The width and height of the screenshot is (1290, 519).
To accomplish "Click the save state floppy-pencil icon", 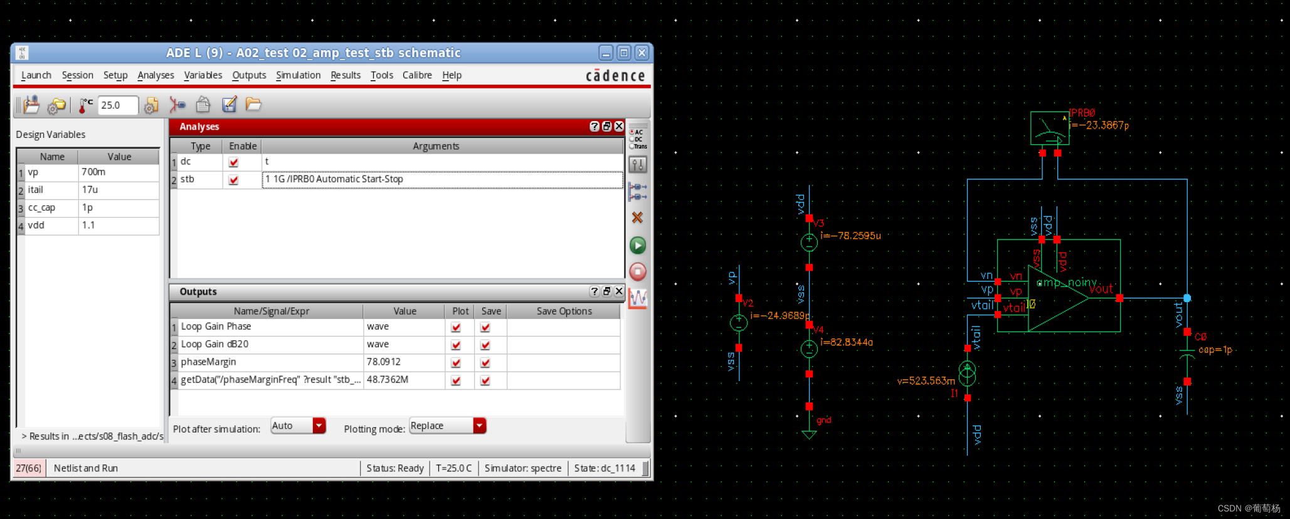I will [229, 105].
